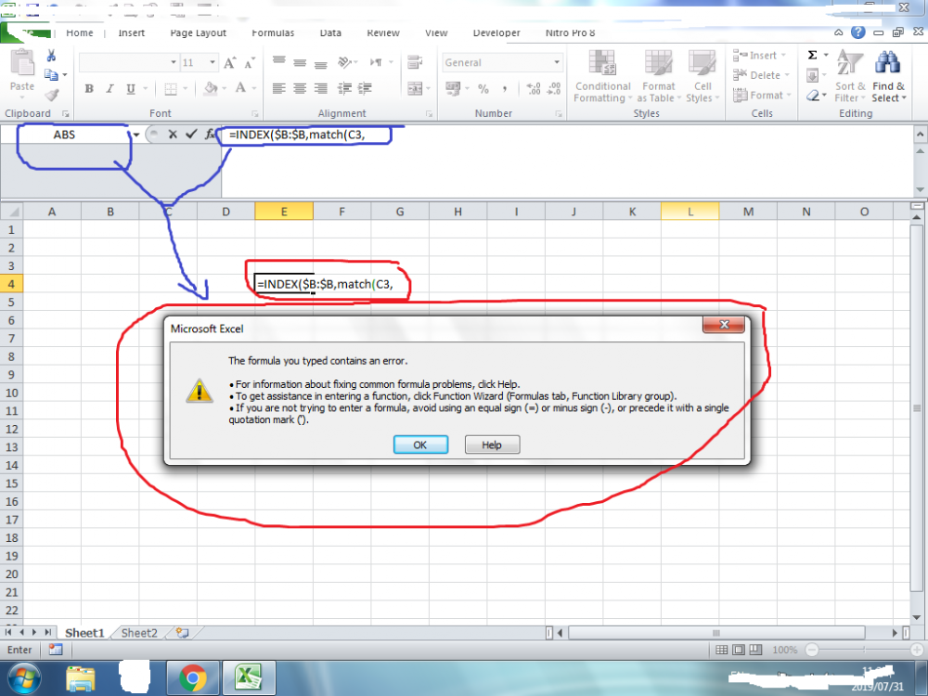This screenshot has height=696, width=928.
Task: Toggle Center horizontal alignment
Action: point(300,89)
